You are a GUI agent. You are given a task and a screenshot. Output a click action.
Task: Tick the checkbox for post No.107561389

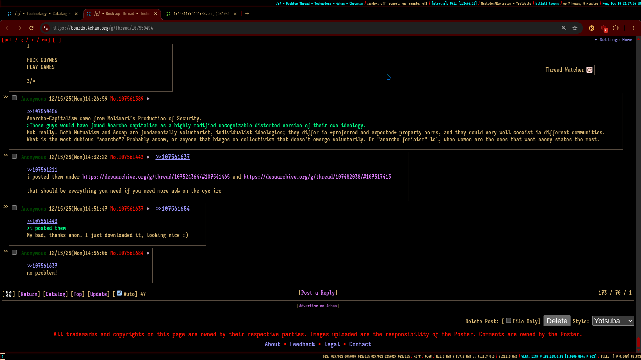click(x=14, y=98)
